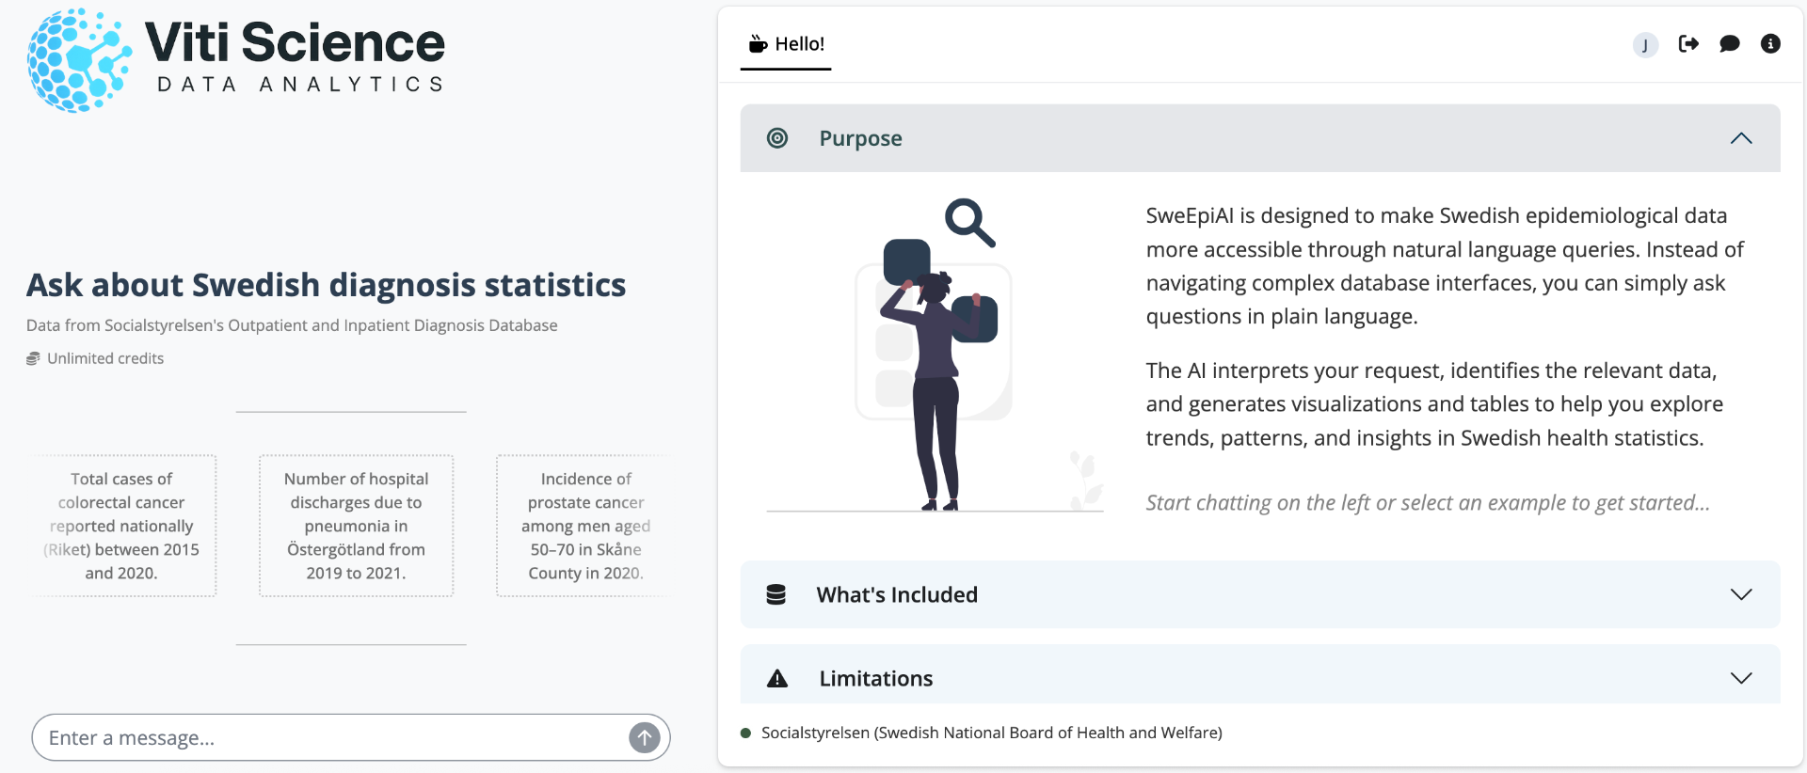
Task: Click the What's Included header title
Action: pos(897,594)
